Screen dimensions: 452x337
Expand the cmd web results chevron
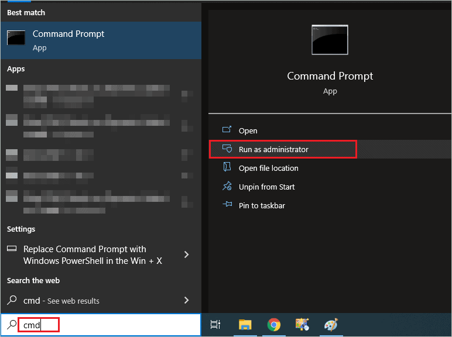(186, 300)
